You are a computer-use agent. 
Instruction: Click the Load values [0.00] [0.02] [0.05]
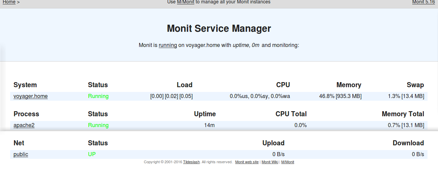pos(171,96)
